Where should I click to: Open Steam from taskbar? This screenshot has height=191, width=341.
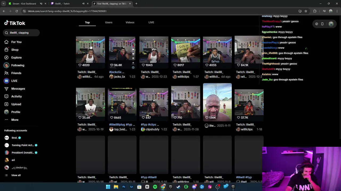[x=178, y=187]
